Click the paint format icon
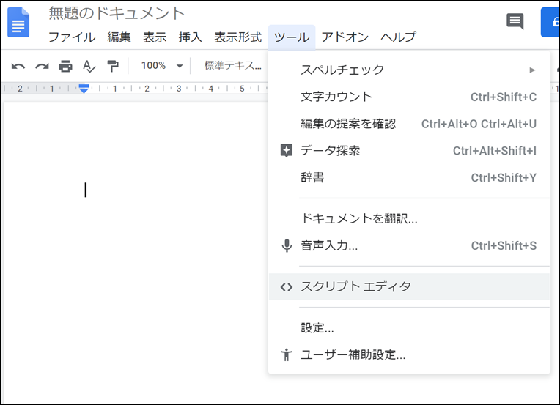This screenshot has height=405, width=560. [x=112, y=67]
